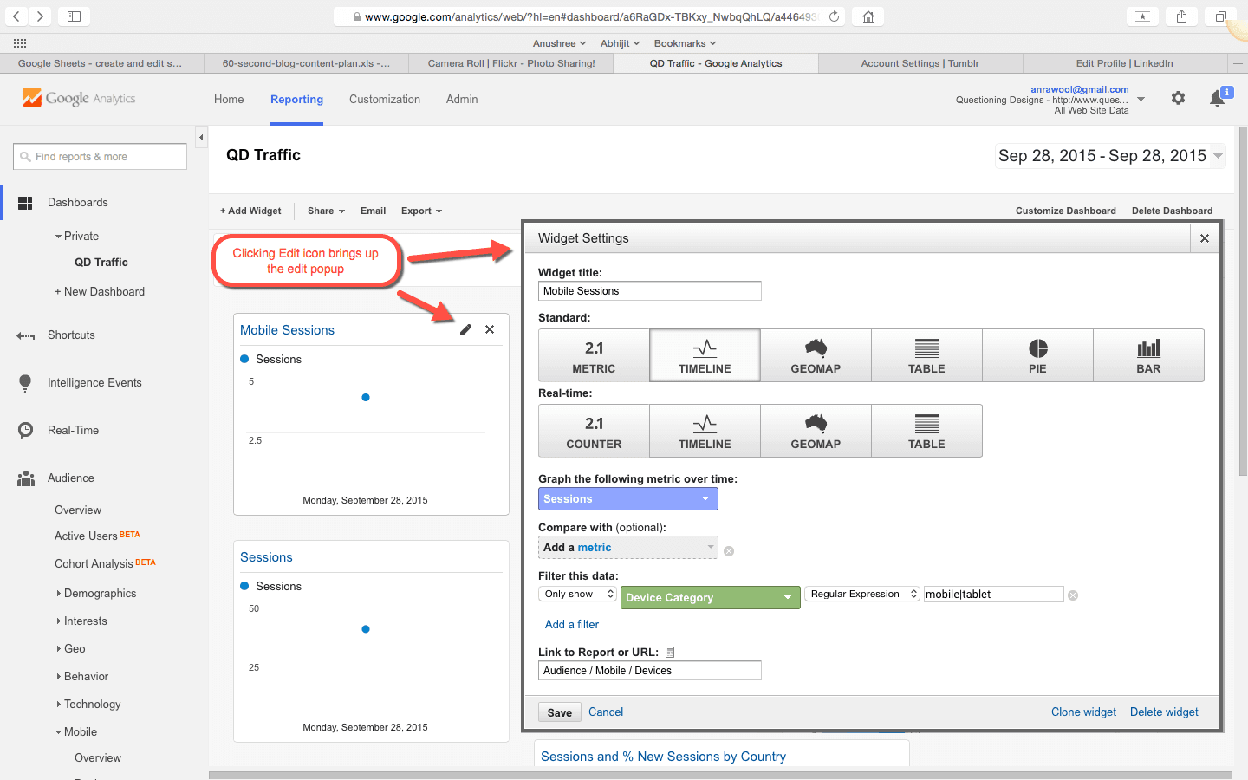Open the settings gear in Analytics header
Image resolution: width=1248 pixels, height=780 pixels.
1178,98
